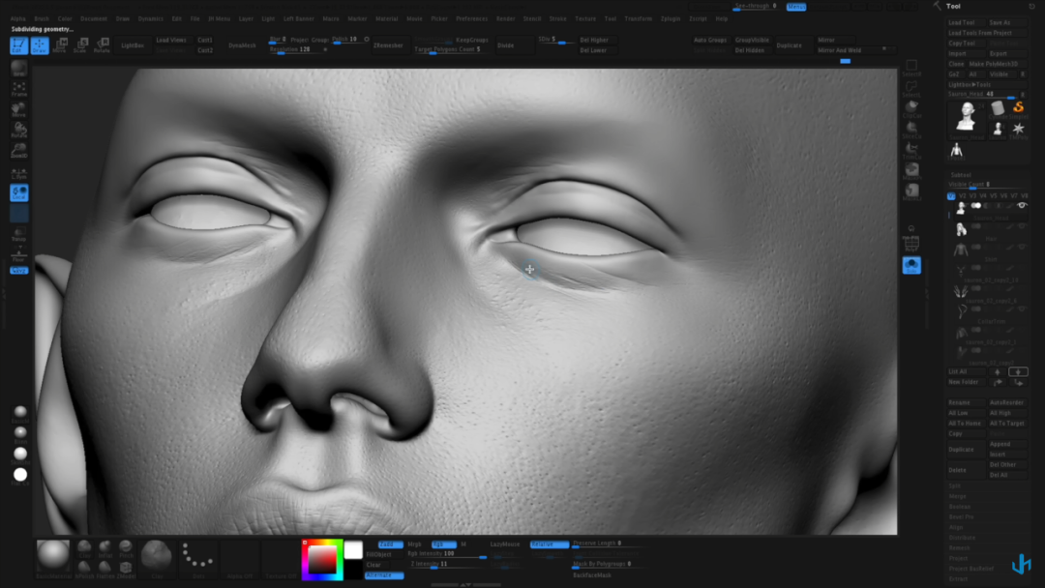Screen dimensions: 1045x588
Task: Choose the TrimCurve brush icon
Action: 911,151
